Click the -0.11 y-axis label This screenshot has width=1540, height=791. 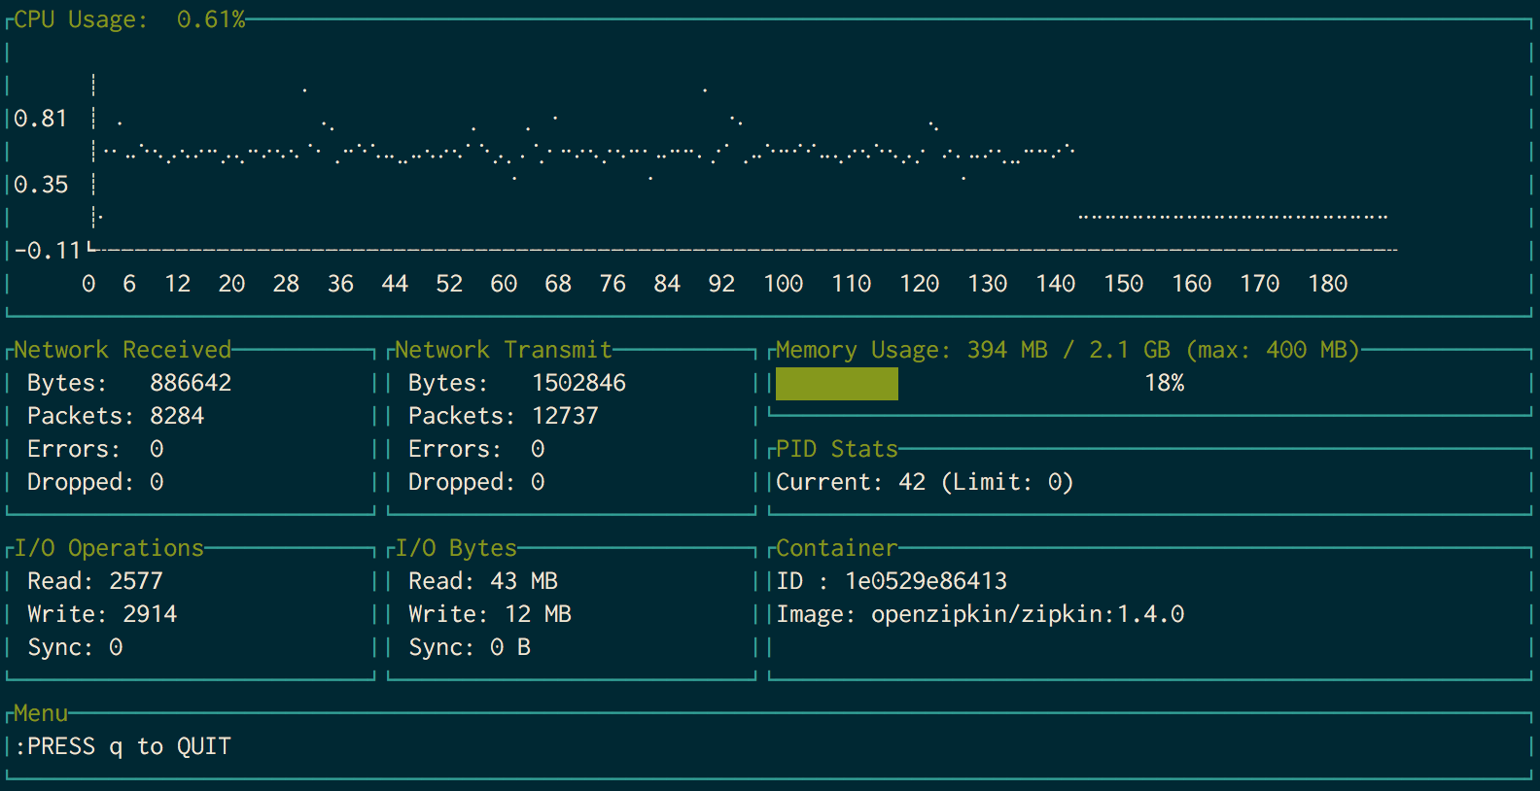pos(48,251)
